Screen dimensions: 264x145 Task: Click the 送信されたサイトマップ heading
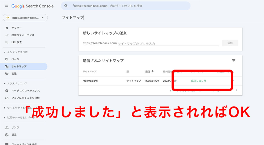pyautogui.click(x=103, y=61)
